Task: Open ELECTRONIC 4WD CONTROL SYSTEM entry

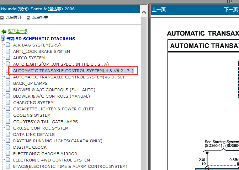Action: [x=52, y=160]
